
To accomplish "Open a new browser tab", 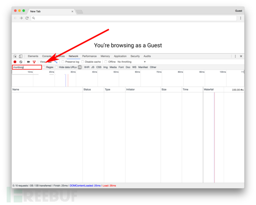I will [x=79, y=12].
